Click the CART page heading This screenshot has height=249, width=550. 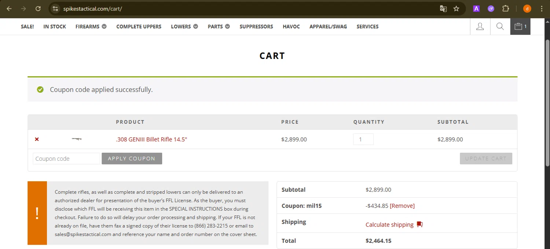click(272, 56)
